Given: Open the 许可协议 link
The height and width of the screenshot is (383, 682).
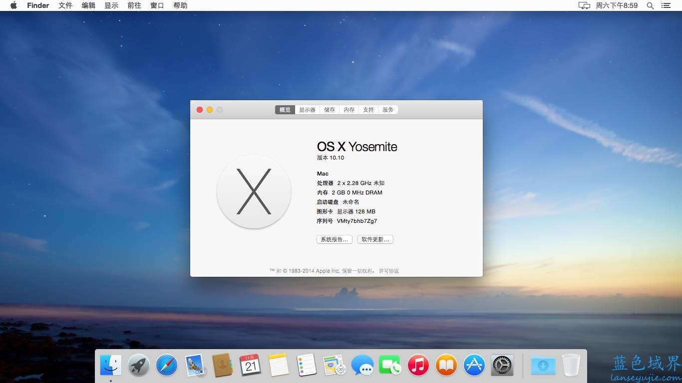Looking at the screenshot, I should (x=389, y=271).
